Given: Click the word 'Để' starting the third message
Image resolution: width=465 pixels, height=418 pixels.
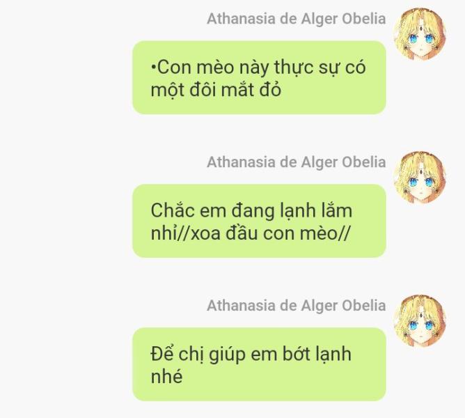Looking at the screenshot, I should click(x=161, y=353).
